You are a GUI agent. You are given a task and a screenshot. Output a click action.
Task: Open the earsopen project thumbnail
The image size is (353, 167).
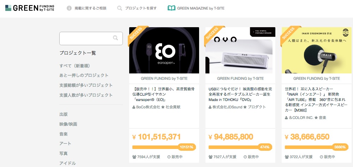164,50
